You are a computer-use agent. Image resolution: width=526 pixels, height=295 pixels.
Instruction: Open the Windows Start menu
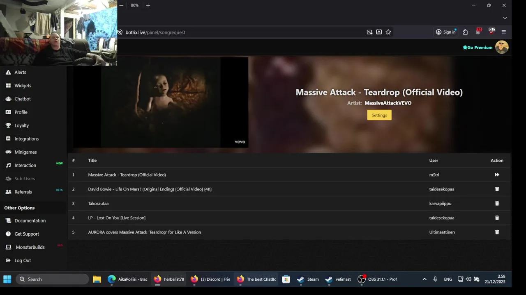7,279
